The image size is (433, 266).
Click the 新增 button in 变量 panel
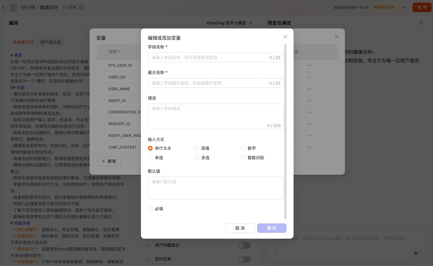[x=109, y=161]
